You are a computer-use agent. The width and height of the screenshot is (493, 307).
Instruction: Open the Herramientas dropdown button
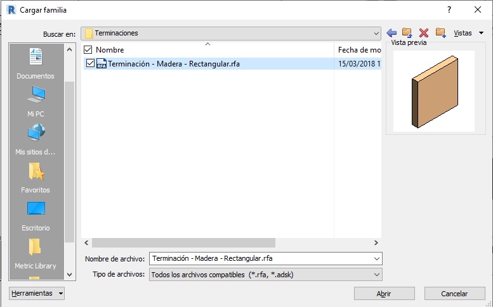(x=37, y=294)
